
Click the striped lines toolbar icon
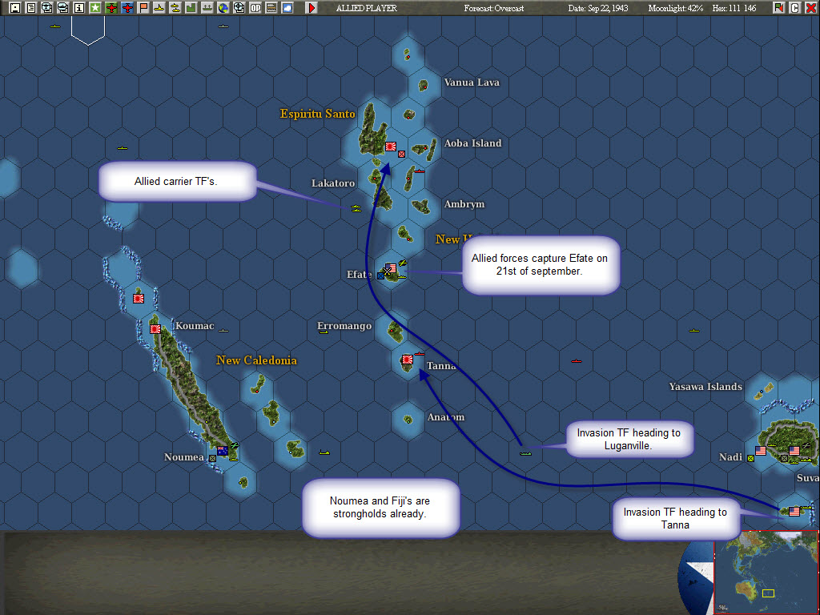[x=271, y=8]
